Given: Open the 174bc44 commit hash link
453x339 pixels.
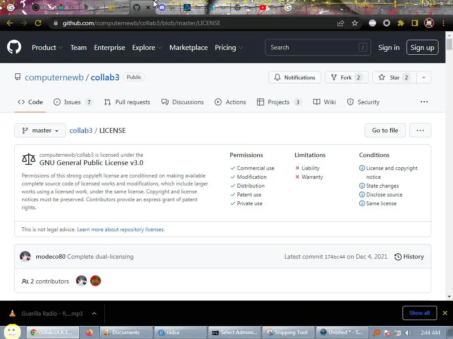Looking at the screenshot, I should pyautogui.click(x=335, y=257).
